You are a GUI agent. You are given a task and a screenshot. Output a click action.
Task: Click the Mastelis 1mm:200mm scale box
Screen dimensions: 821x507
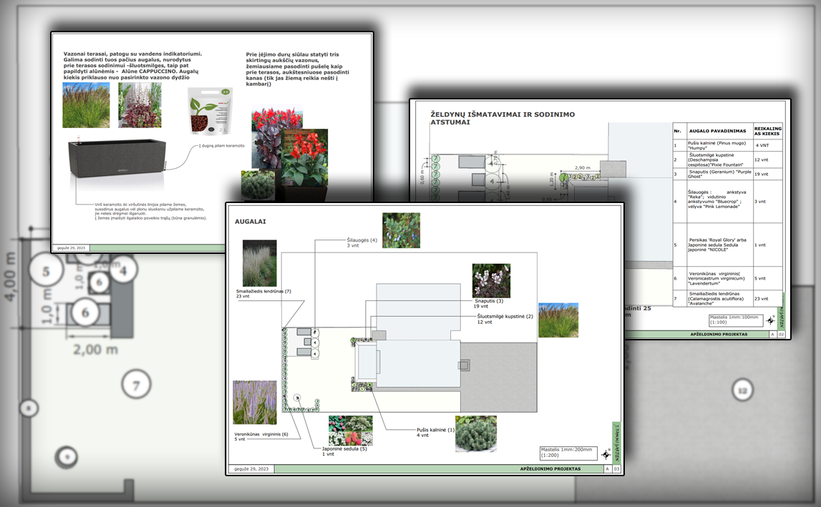(568, 453)
